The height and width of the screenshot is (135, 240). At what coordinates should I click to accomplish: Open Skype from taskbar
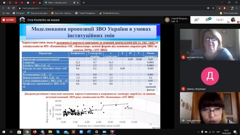tap(58, 132)
